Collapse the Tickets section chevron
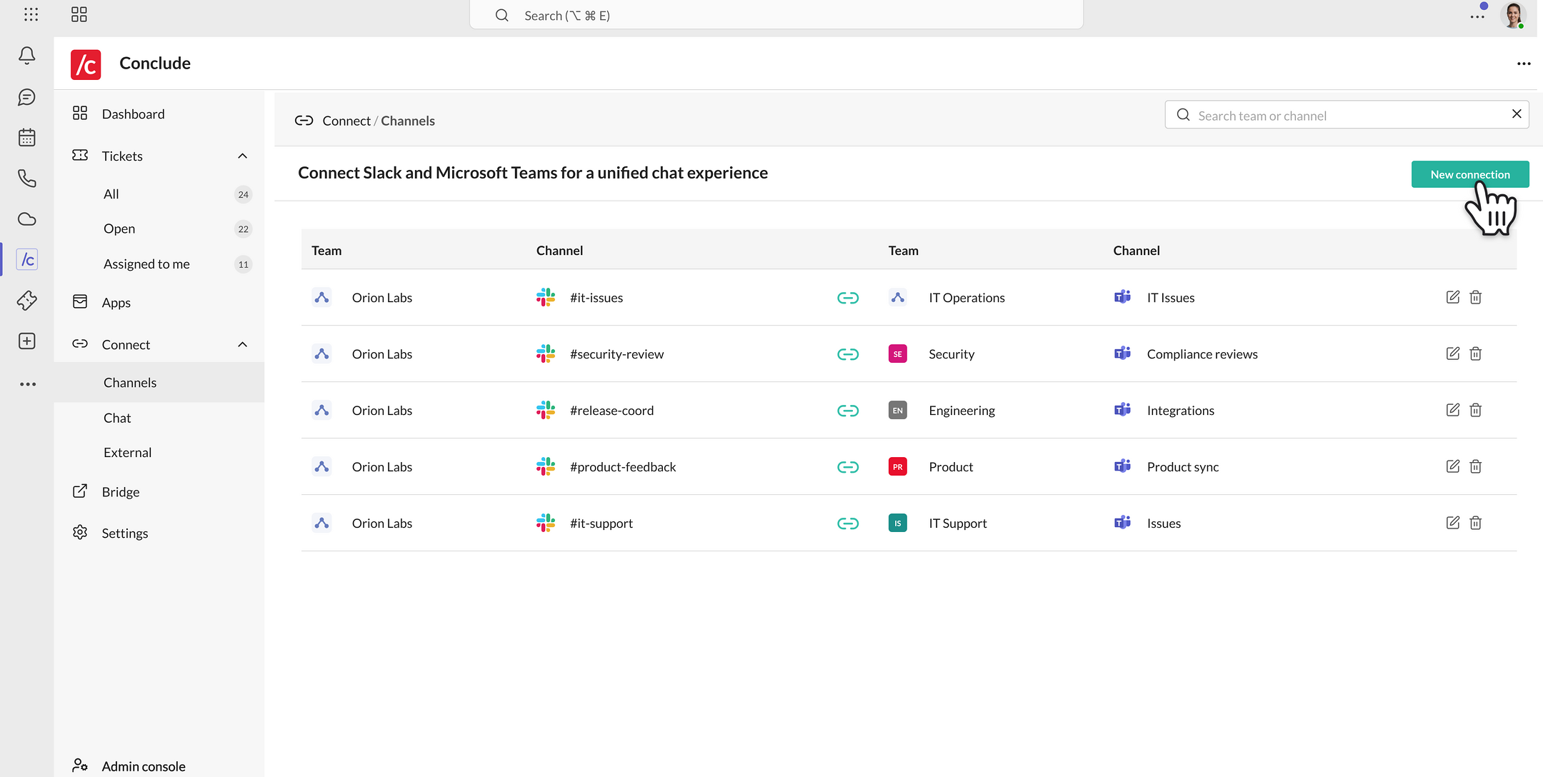1543x777 pixels. 242,156
